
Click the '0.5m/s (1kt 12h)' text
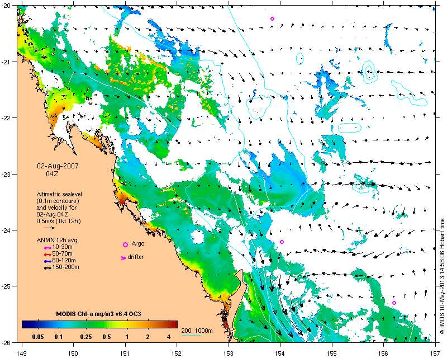pyautogui.click(x=59, y=222)
